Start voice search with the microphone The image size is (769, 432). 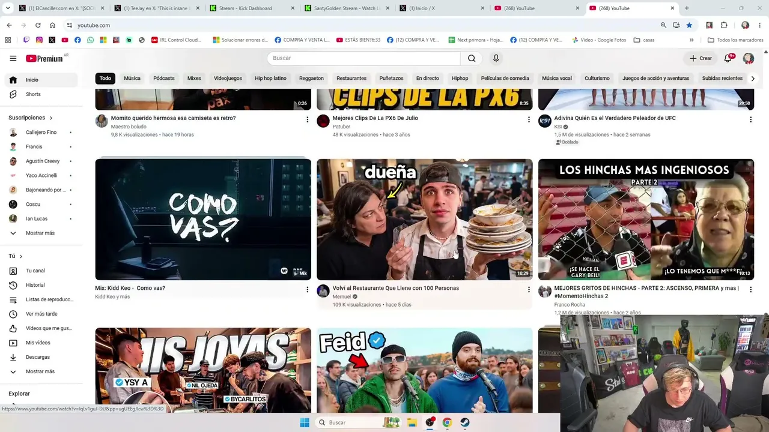(496, 58)
